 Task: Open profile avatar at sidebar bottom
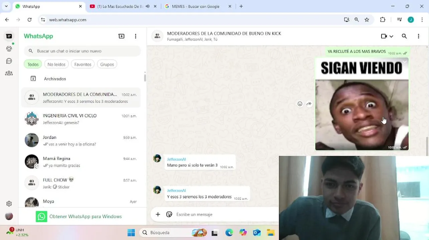[9, 216]
